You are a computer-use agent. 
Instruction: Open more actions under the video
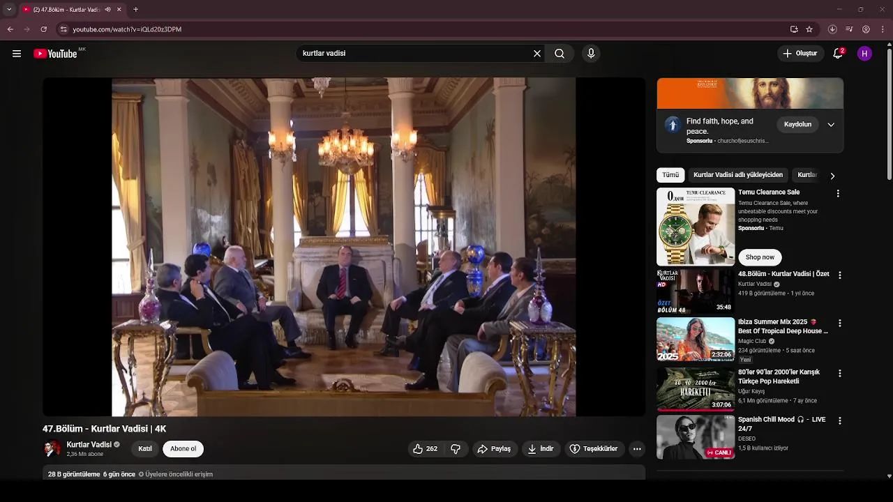[637, 449]
